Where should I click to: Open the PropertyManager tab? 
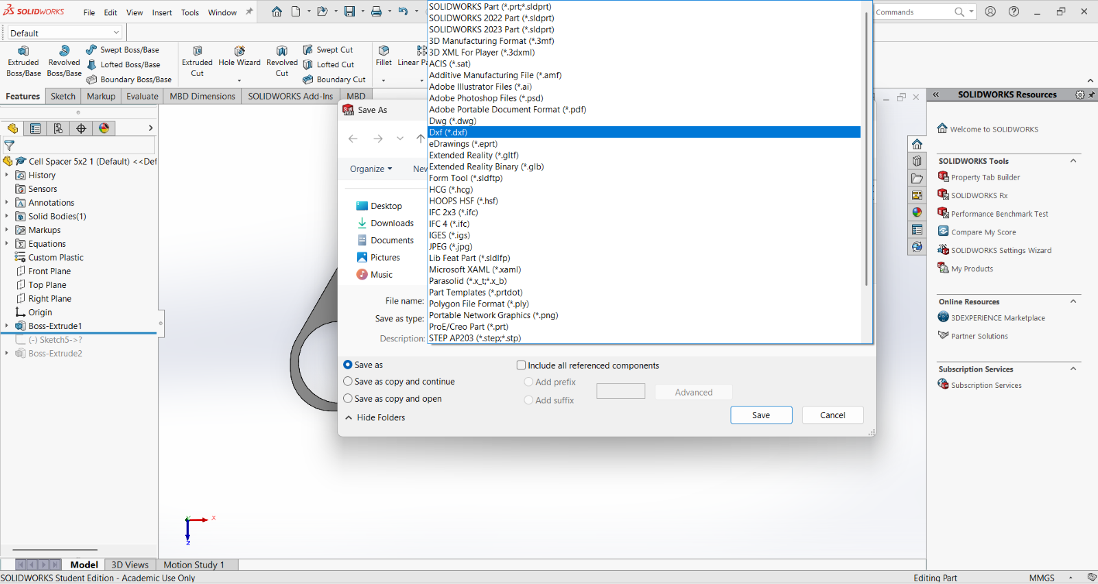[x=35, y=128]
